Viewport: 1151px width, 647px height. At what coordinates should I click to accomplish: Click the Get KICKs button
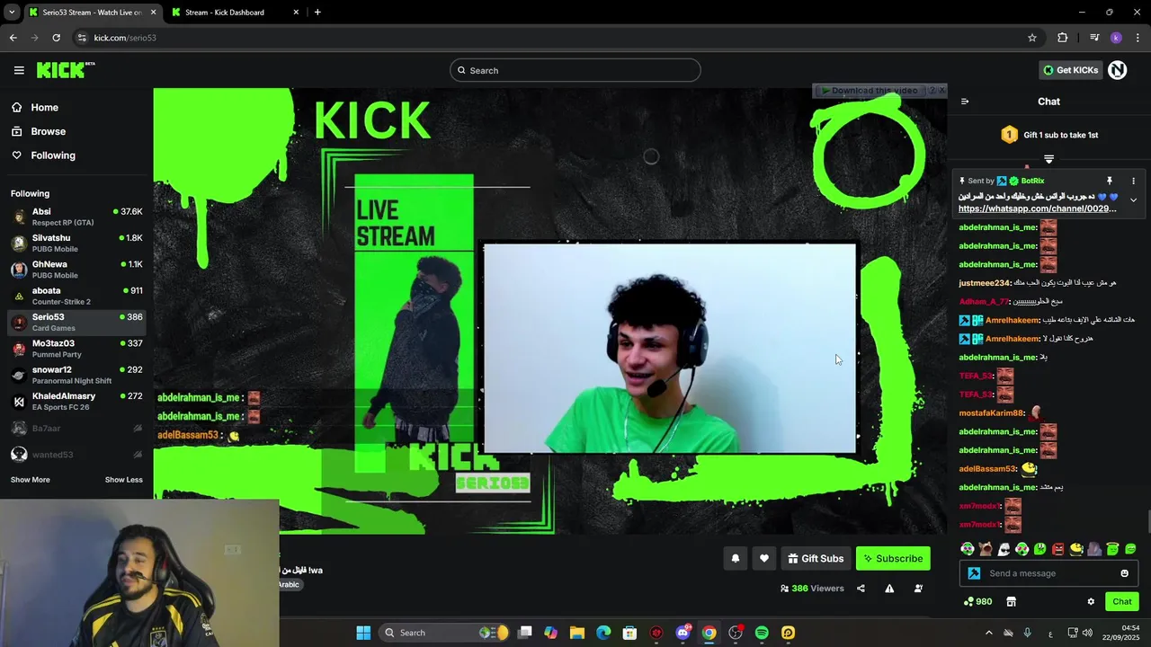[x=1070, y=70]
